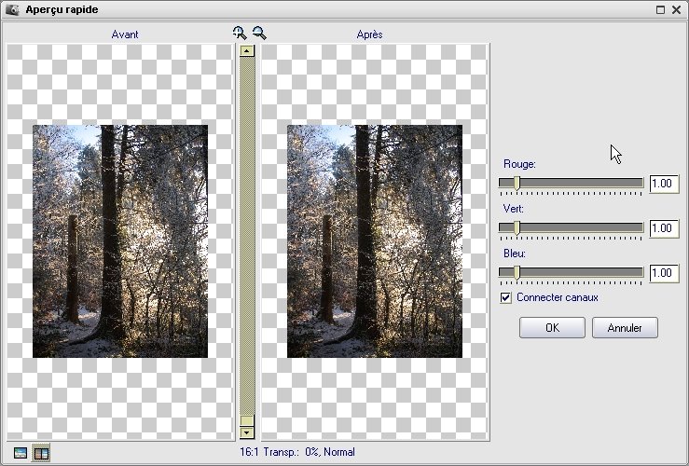This screenshot has width=689, height=466.
Task: Click the Rouge slider handle
Action: click(x=517, y=183)
